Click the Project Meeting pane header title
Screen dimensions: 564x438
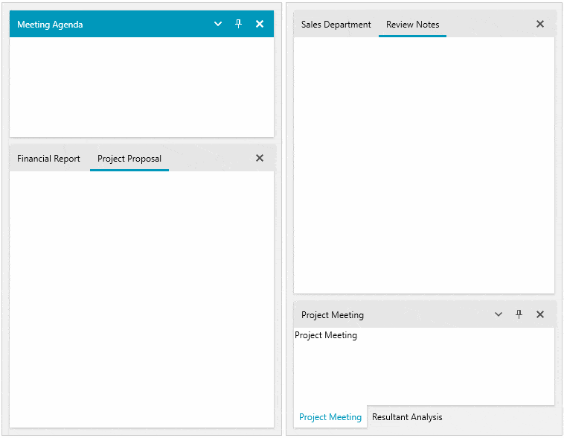click(333, 315)
